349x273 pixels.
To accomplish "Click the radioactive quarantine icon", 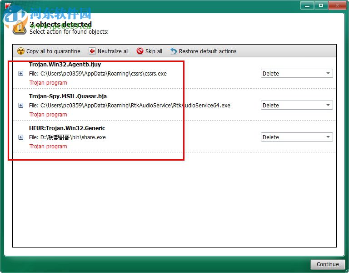I will pos(21,51).
